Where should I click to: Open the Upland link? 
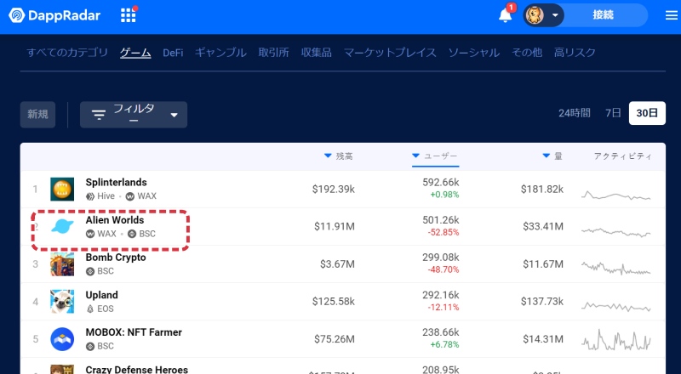(101, 295)
